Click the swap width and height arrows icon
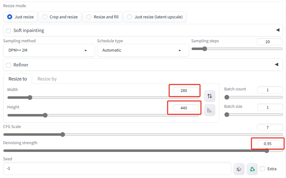Screen dimensions: 286x178 210,96
